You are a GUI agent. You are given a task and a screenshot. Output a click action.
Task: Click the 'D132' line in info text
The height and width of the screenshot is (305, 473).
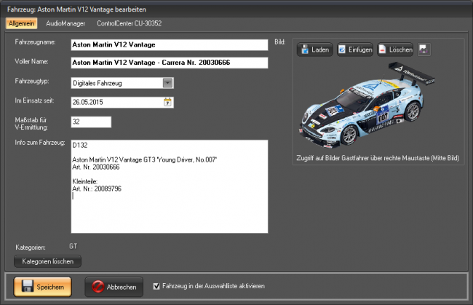pos(80,145)
